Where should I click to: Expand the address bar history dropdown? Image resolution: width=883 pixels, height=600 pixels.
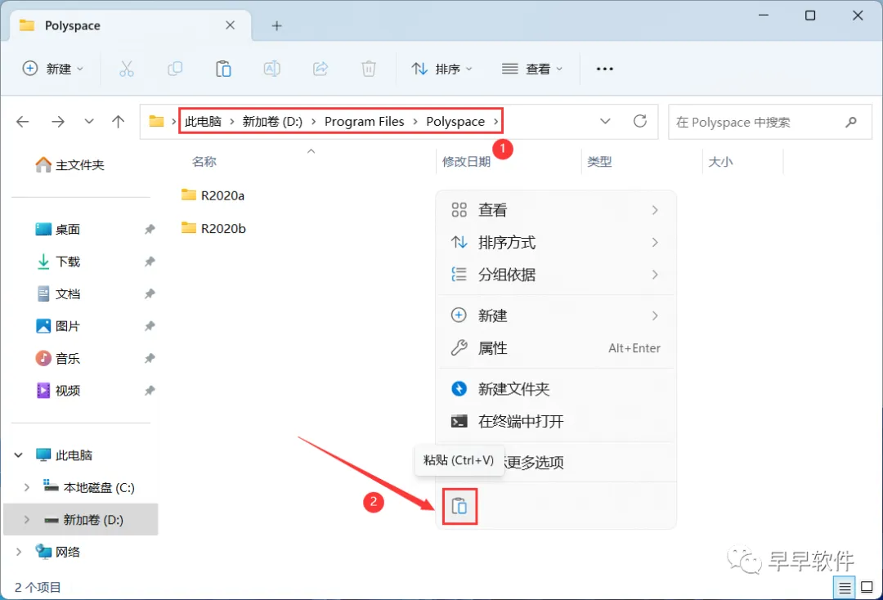click(x=605, y=122)
